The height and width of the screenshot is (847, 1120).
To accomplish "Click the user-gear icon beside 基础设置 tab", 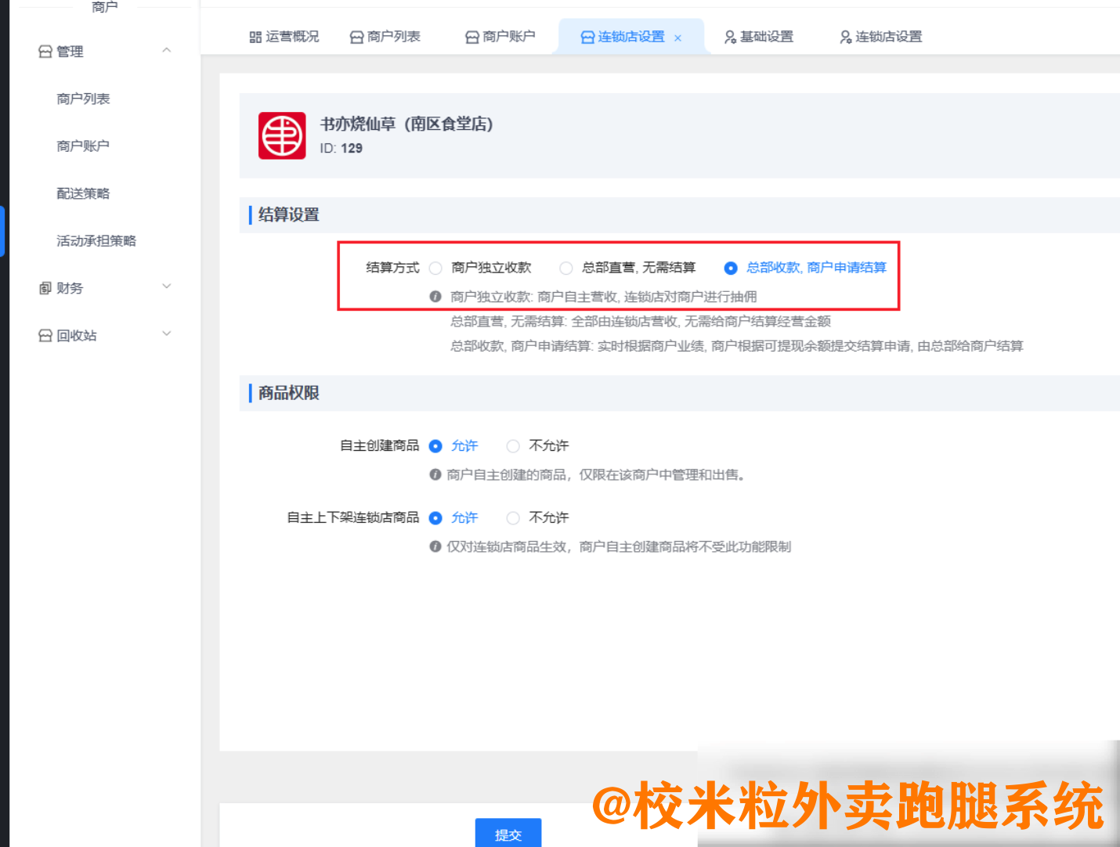I will coord(730,37).
